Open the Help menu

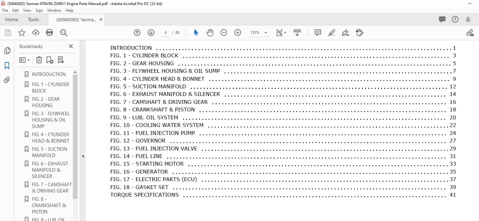click(x=69, y=10)
